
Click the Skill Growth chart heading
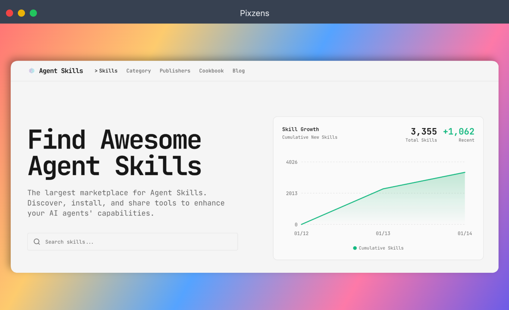click(300, 129)
